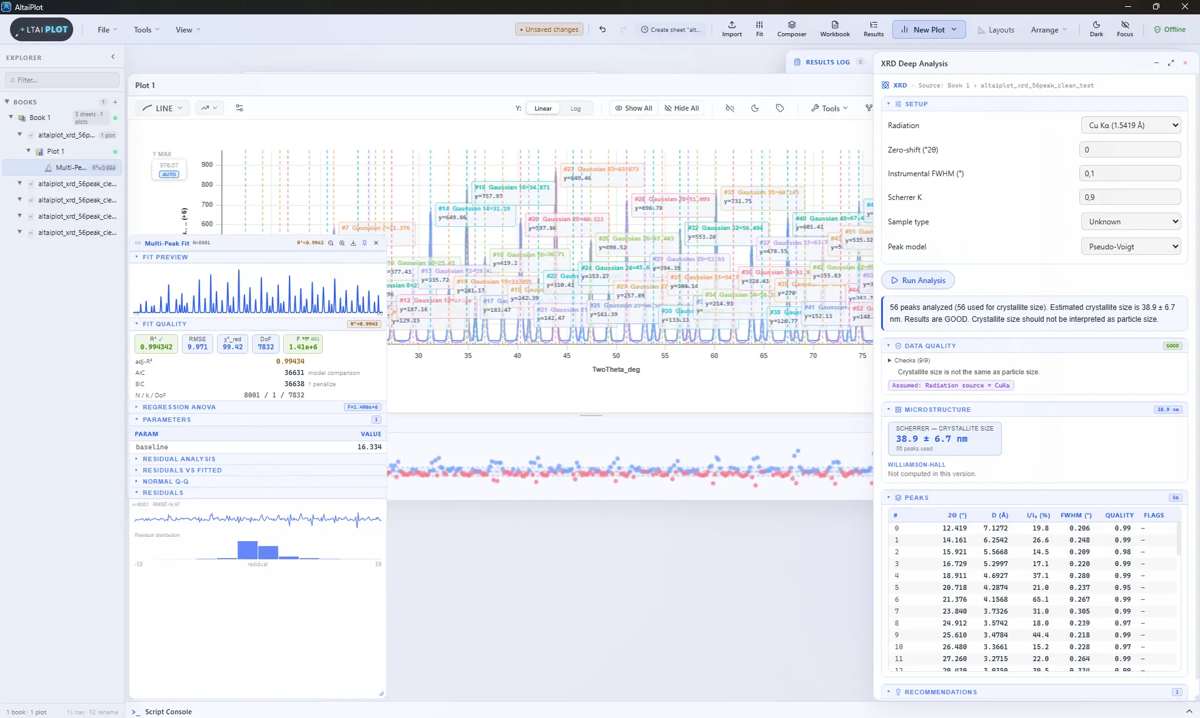Toggle the green status dot for Book 1

[115, 117]
